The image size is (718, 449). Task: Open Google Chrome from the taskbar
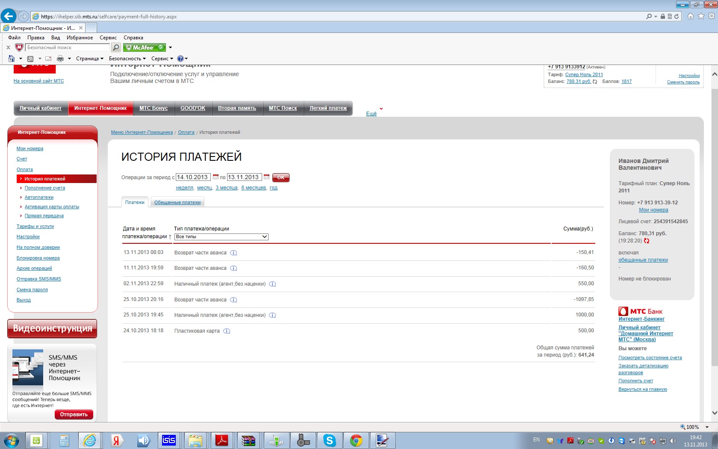356,440
